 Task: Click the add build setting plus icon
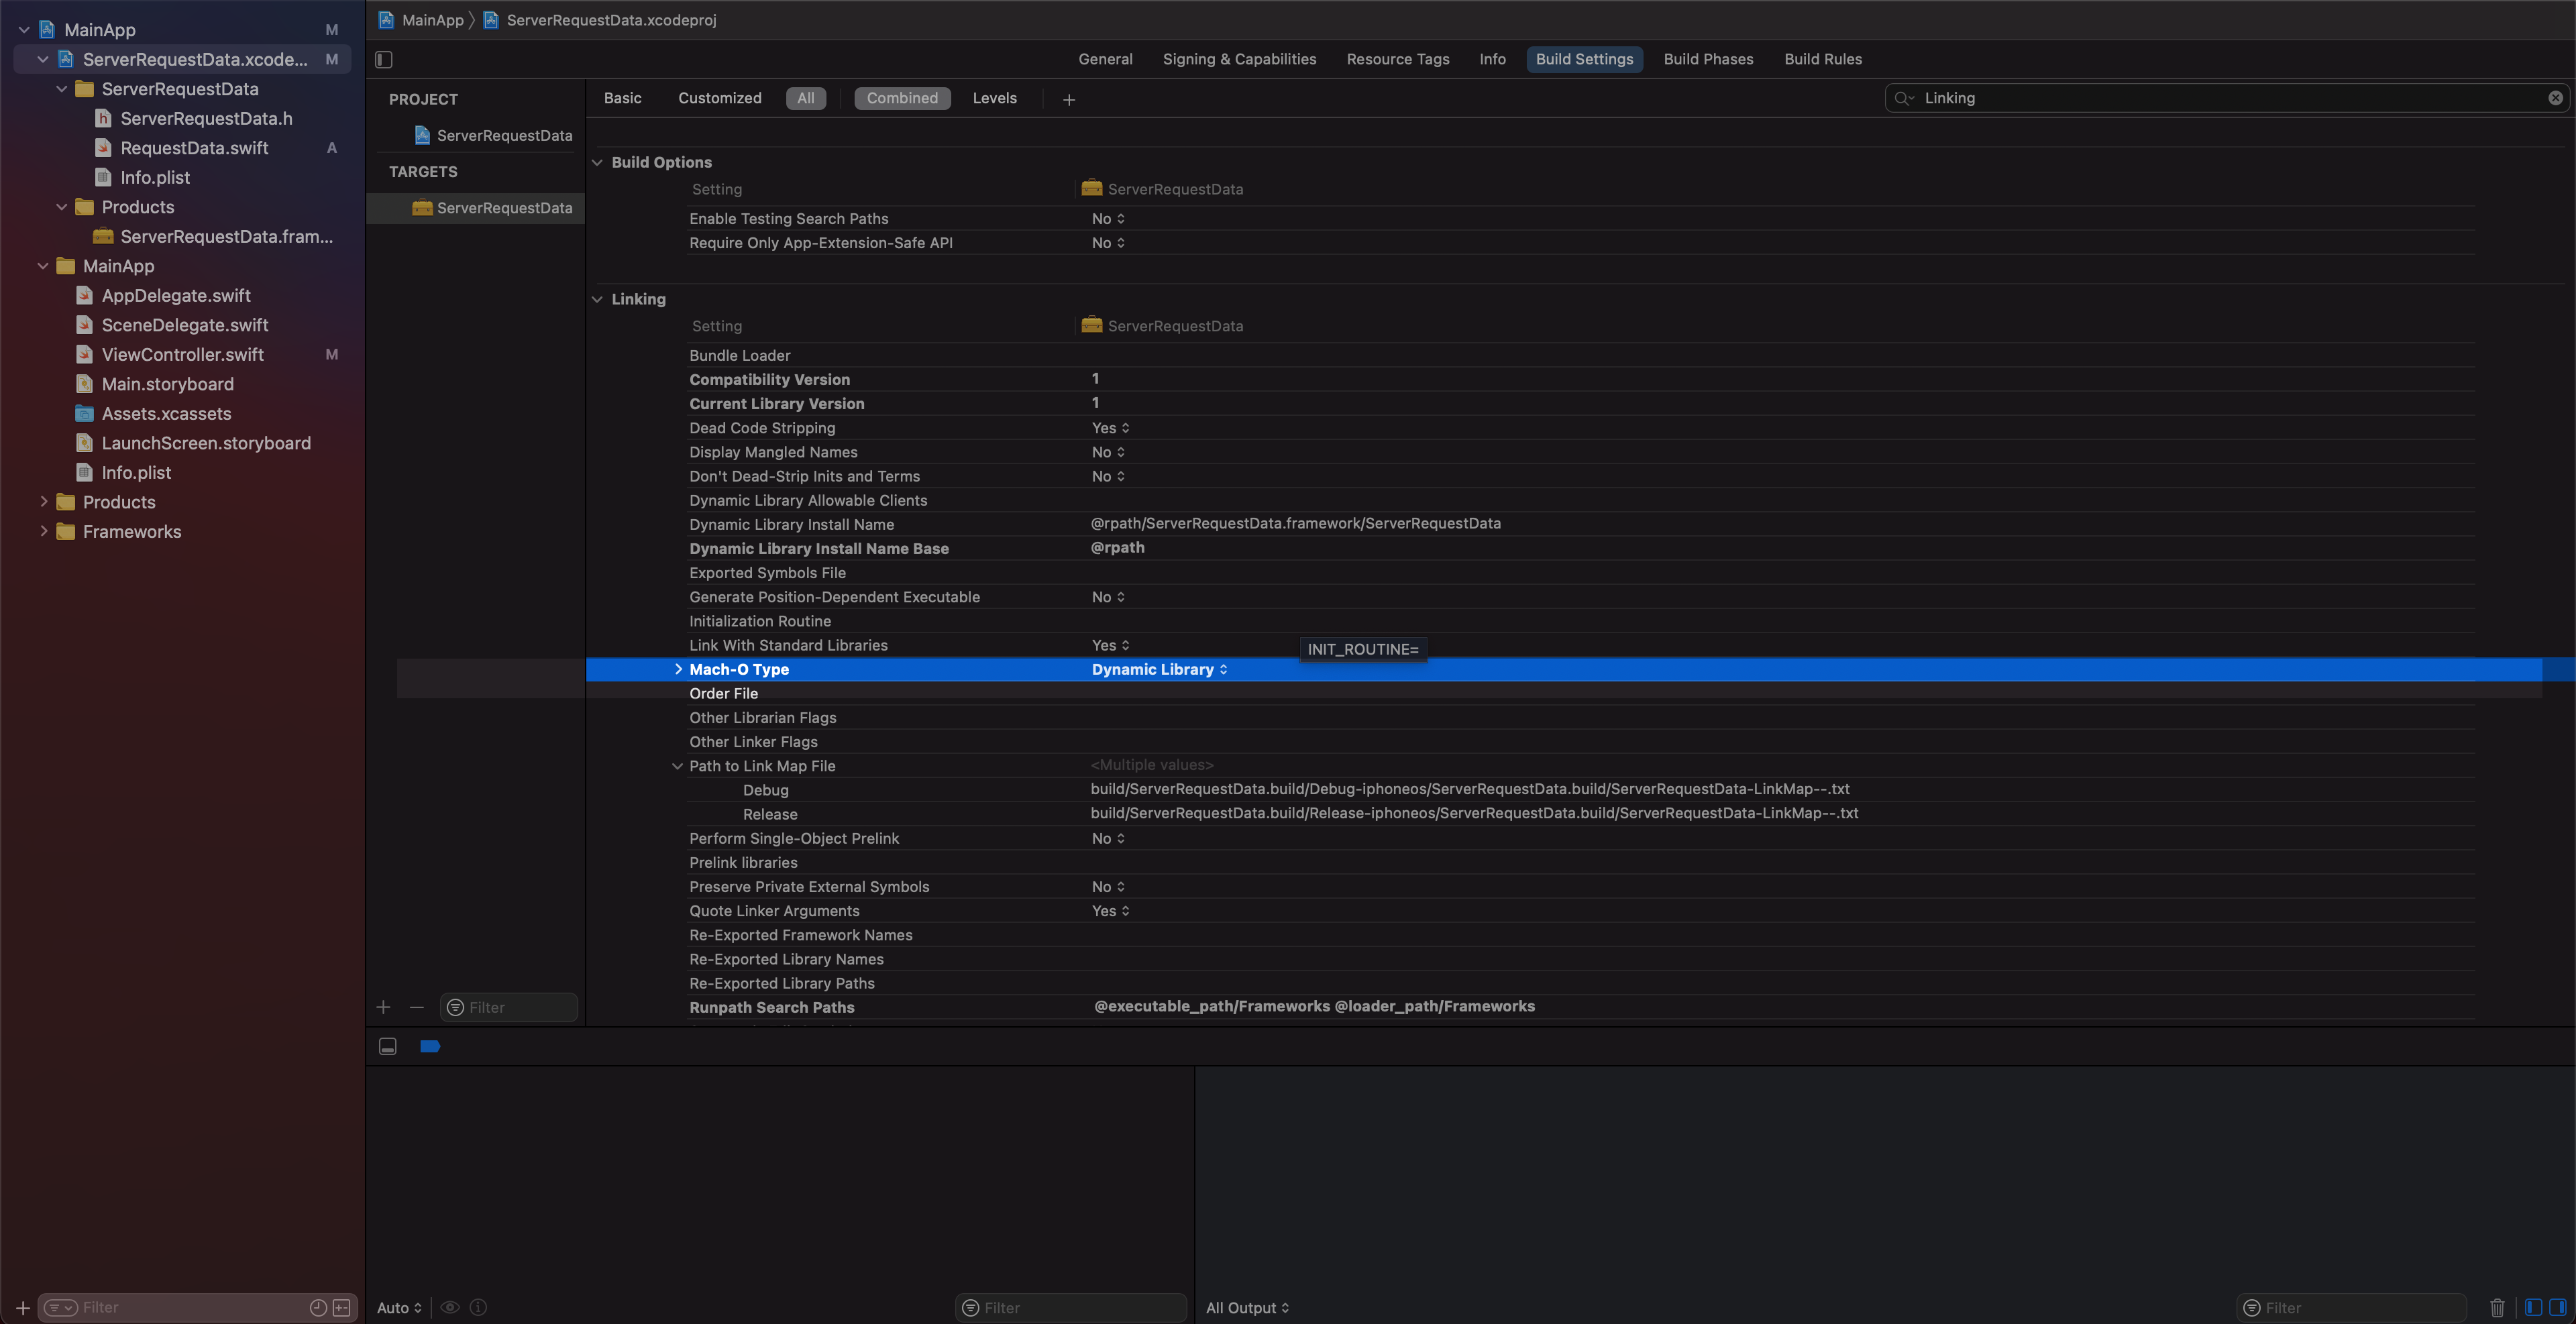pyautogui.click(x=1069, y=99)
